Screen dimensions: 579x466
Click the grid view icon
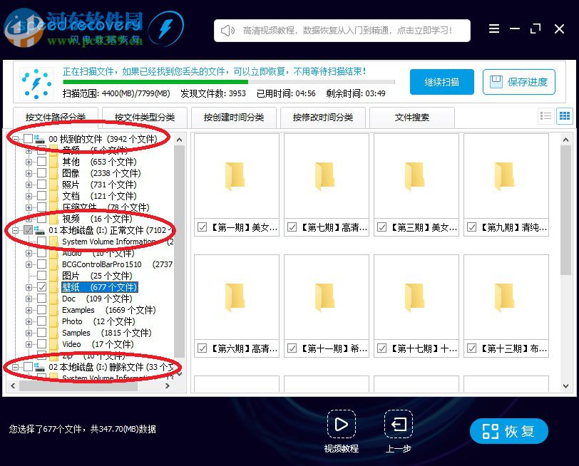tap(565, 115)
